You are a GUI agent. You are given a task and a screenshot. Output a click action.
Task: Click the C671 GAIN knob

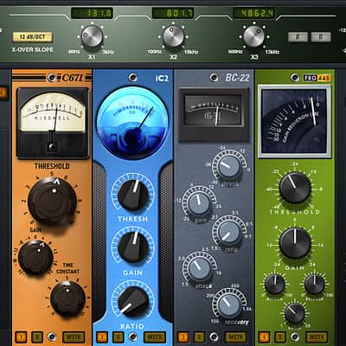click(35, 257)
